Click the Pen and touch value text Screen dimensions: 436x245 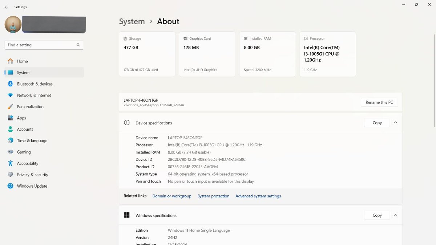[211, 181]
